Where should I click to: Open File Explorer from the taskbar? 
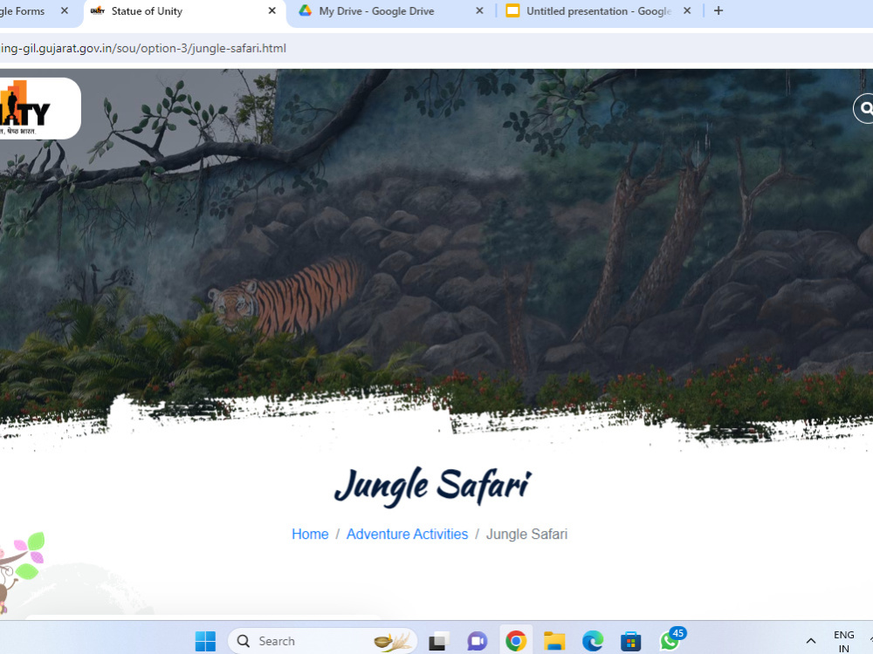[554, 641]
